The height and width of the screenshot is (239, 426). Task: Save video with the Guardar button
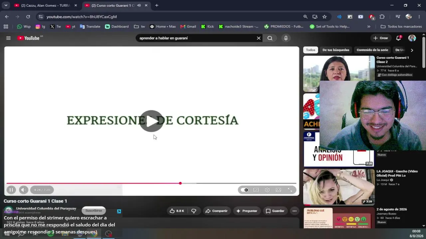(275, 211)
